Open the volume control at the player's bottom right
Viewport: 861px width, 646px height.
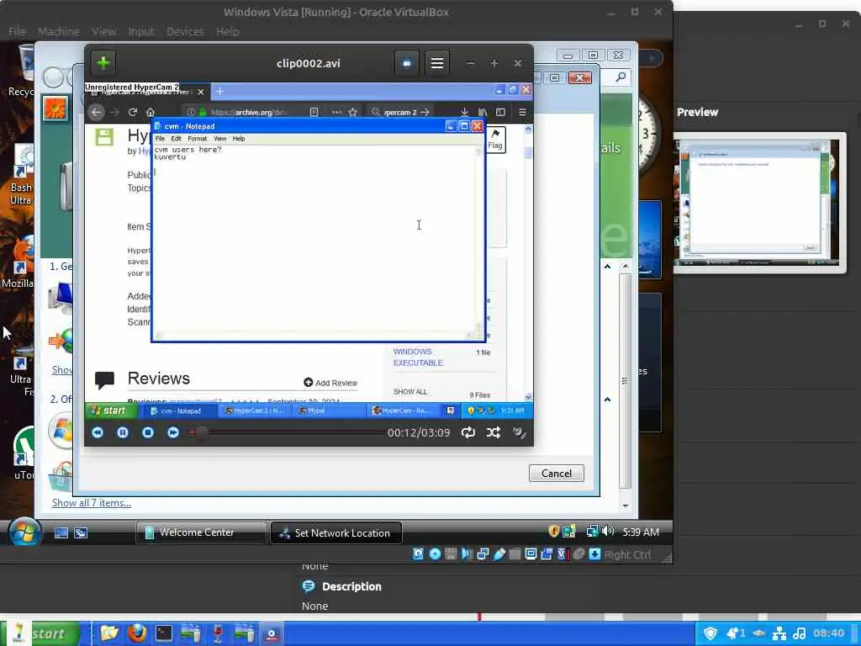point(520,433)
